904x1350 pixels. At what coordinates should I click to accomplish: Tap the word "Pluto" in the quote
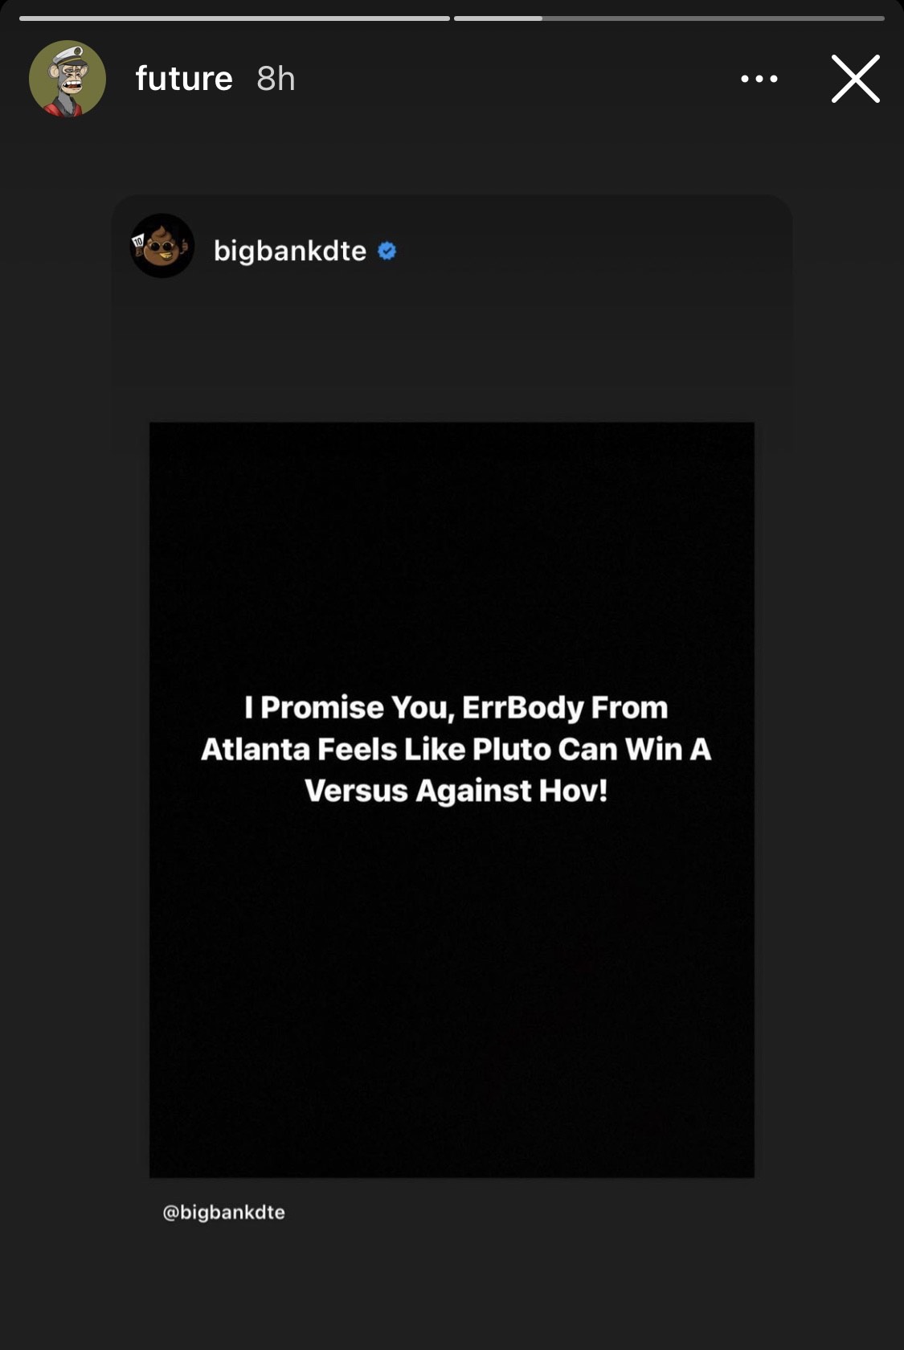pos(511,749)
